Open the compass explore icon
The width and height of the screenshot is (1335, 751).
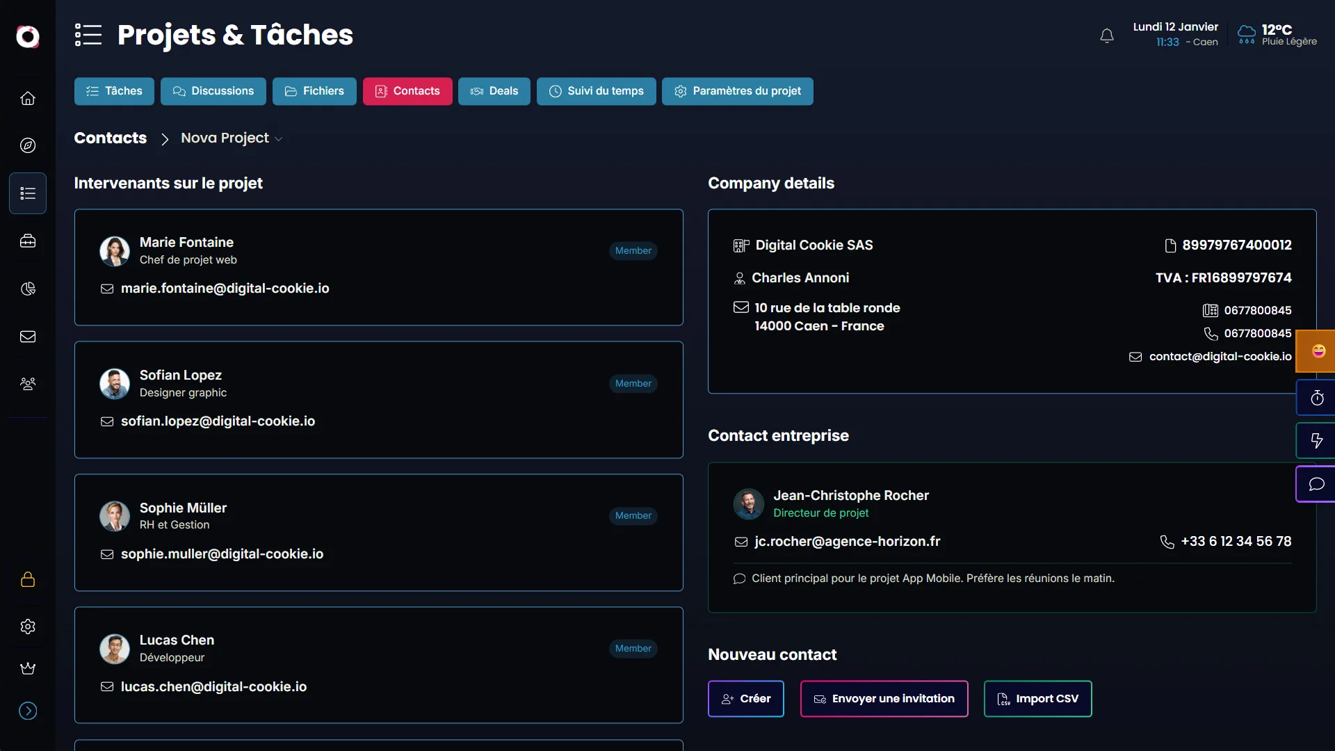(x=28, y=145)
